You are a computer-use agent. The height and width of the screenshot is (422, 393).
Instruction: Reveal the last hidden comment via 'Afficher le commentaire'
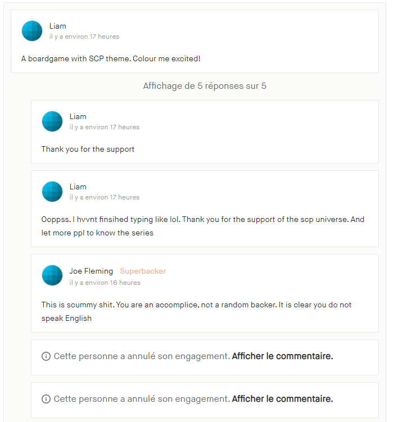(x=282, y=399)
